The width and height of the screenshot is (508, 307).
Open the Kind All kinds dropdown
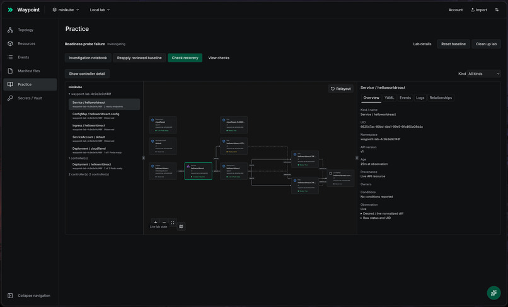[483, 74]
